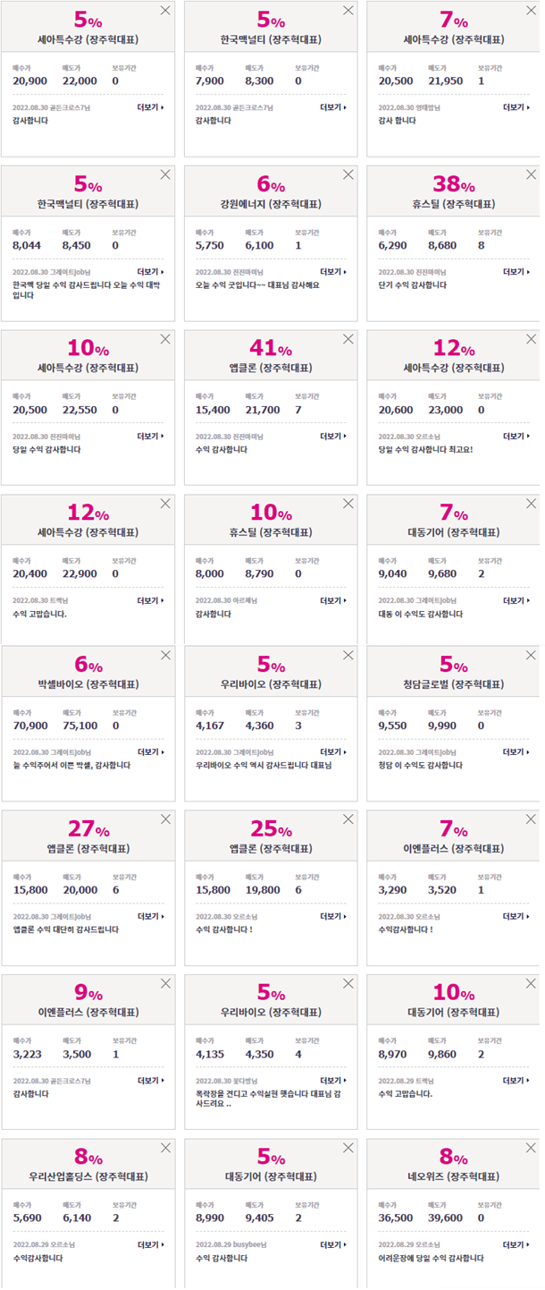Expand 더보기 on the 앱클론 27% card
This screenshot has width=545, height=1290.
pyautogui.click(x=150, y=917)
